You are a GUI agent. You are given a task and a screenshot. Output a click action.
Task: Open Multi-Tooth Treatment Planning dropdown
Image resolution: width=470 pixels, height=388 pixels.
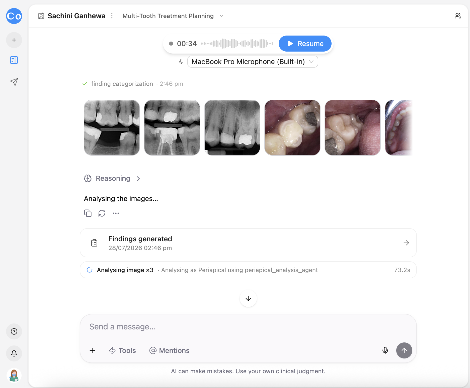tap(173, 16)
